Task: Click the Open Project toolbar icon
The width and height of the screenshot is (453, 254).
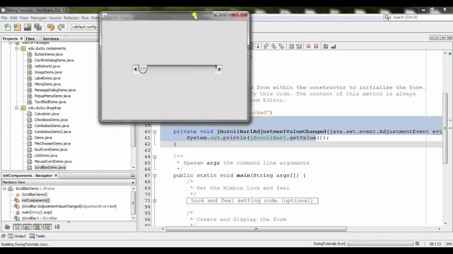Action: tap(28, 27)
